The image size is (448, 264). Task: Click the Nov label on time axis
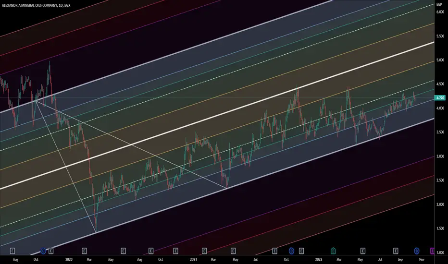(422, 259)
